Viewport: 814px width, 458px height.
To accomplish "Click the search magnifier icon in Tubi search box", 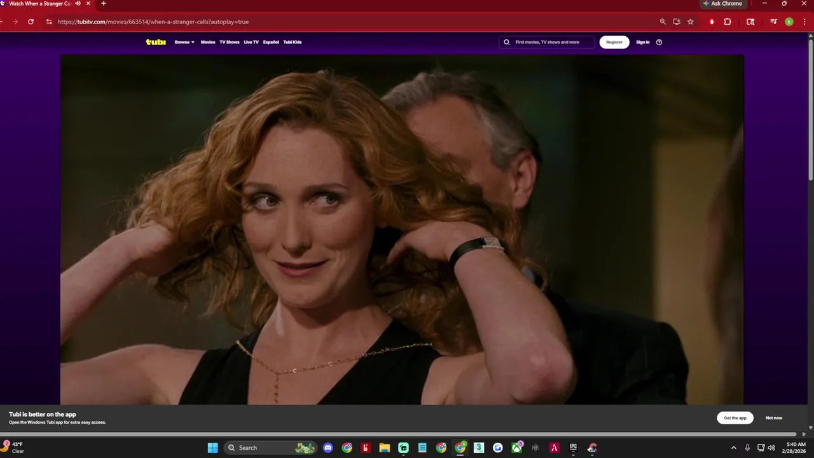I will 507,42.
